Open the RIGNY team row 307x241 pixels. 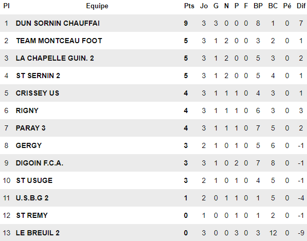[153, 110]
